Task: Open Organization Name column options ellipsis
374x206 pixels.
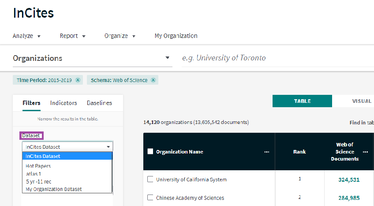Action: point(267,152)
